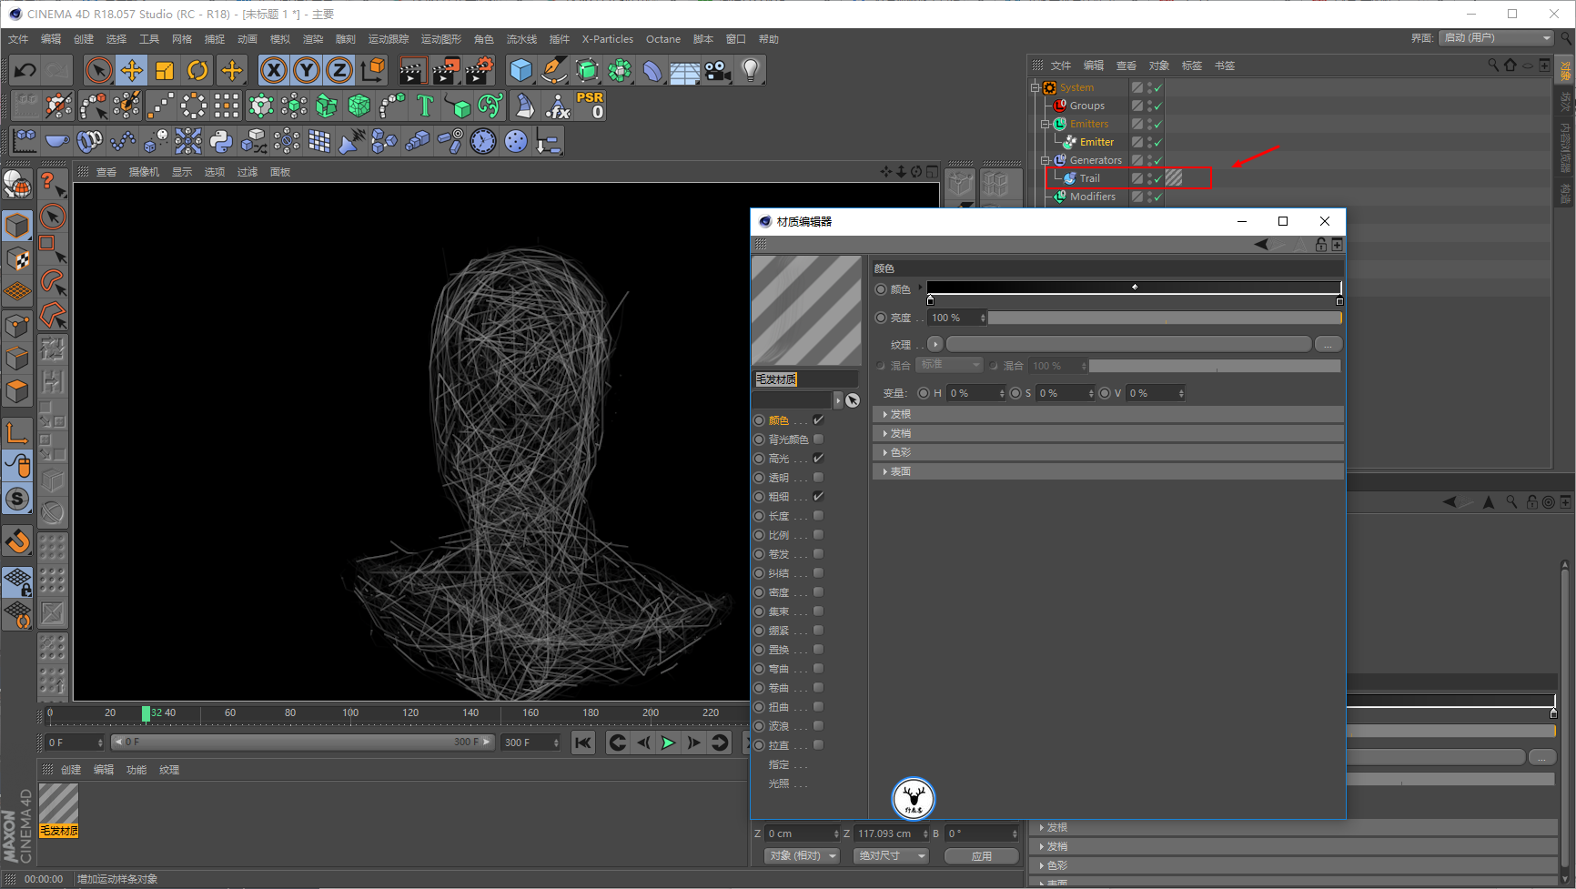Viewport: 1576px width, 889px height.
Task: Click the 应用 apply button
Action: point(981,855)
